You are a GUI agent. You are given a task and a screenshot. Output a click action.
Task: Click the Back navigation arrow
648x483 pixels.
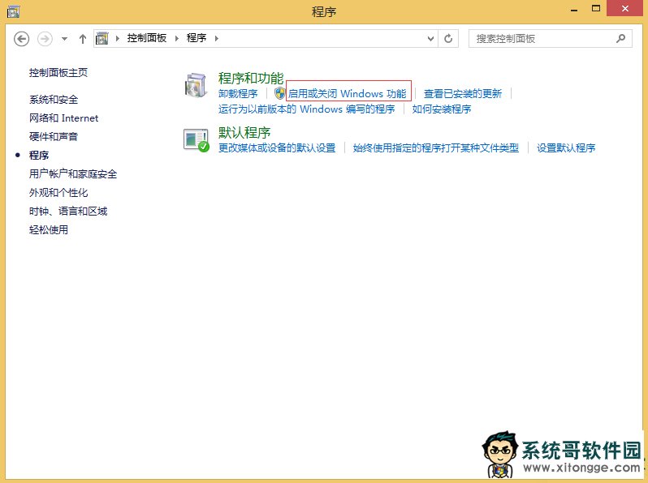pyautogui.click(x=21, y=39)
